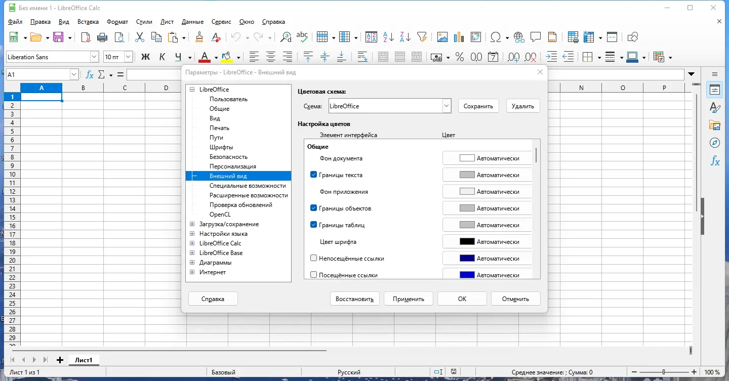Expand the LibreOffice Calc tree node
This screenshot has height=381, width=729.
click(192, 243)
